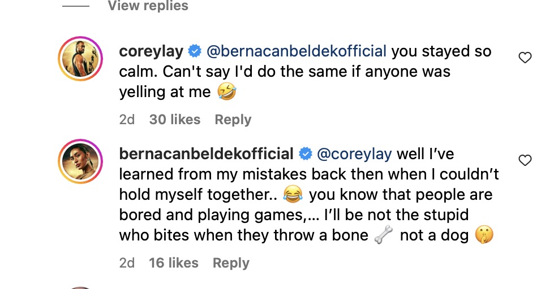Screen dimensions: 541x289
Task: Click the shushing face emoji
Action: point(484,235)
